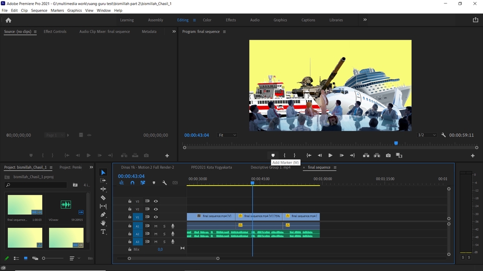Open Program monitor settings wrench
This screenshot has width=483, height=271.
pos(443,135)
